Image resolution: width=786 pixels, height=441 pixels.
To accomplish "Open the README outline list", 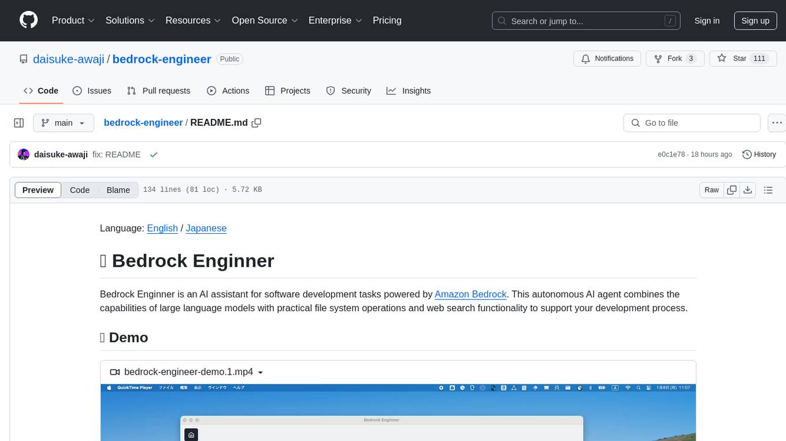I will coord(768,190).
